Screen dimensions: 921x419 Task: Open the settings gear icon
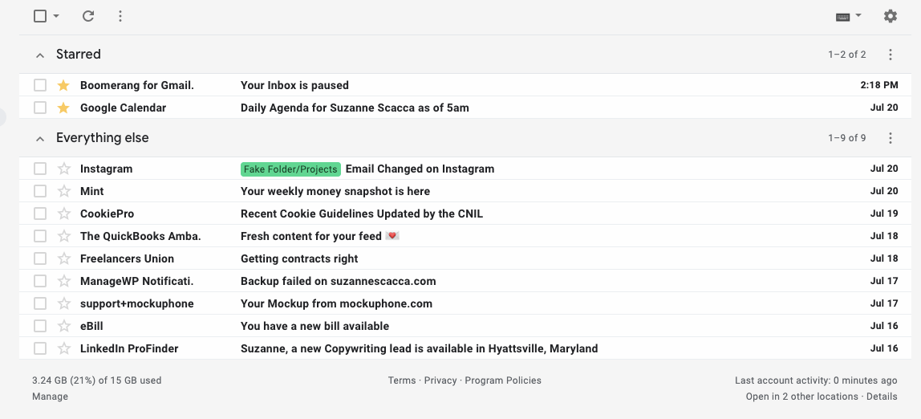point(891,16)
